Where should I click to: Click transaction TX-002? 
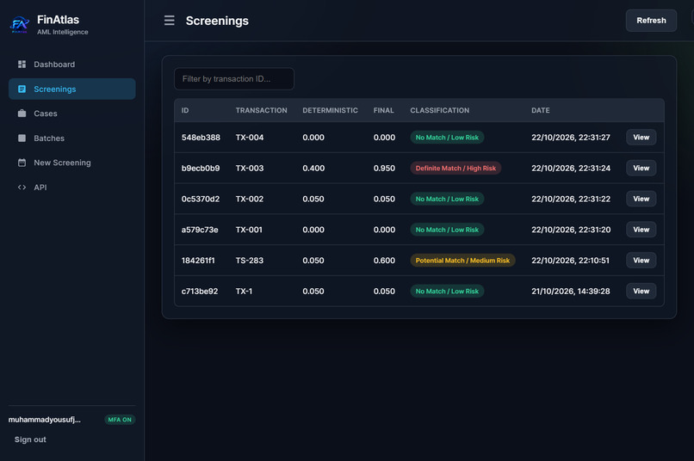[250, 199]
